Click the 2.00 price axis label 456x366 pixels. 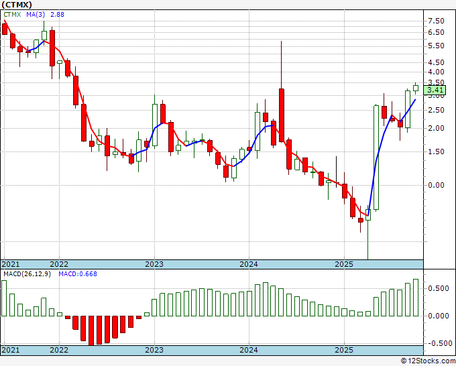click(436, 128)
